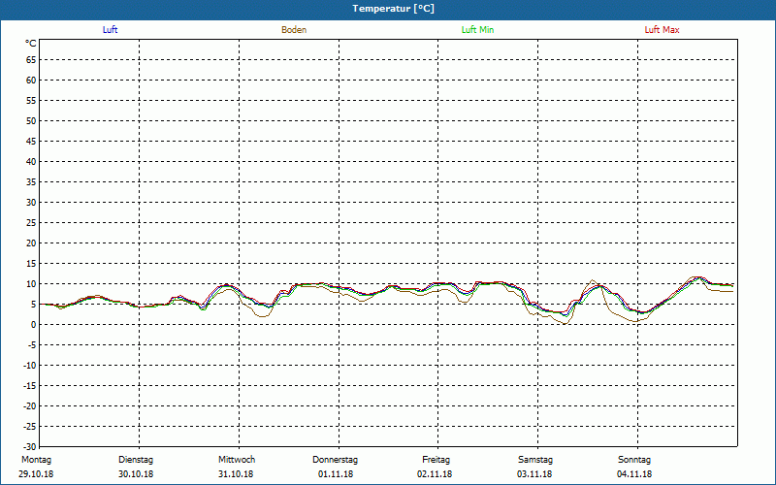776x485 pixels.
Task: Click the 65 value on temperature axis
Action: pos(31,60)
